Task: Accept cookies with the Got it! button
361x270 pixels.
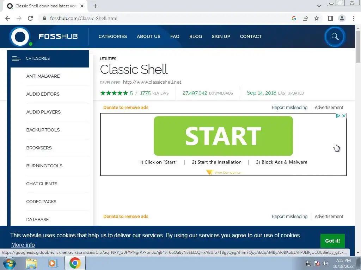Action: 332,241
